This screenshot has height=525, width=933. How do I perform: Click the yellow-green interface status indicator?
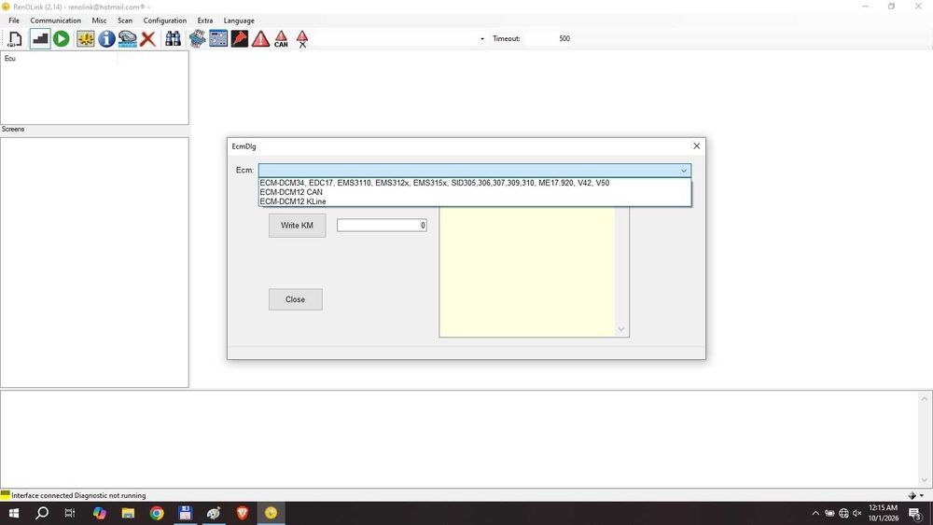click(x=6, y=494)
